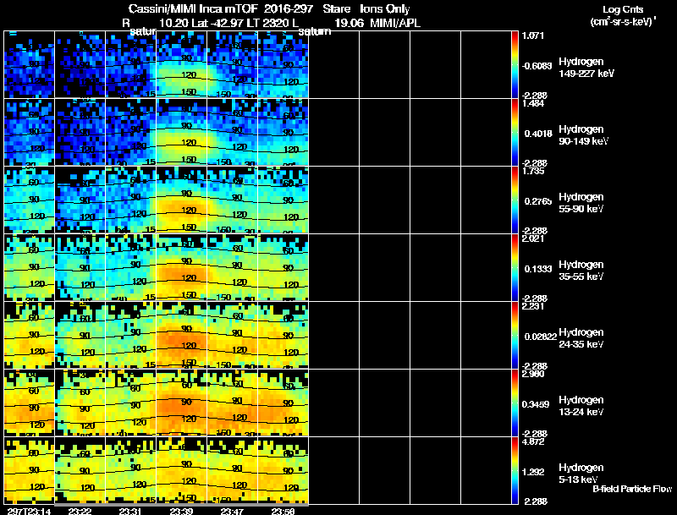677x515 pixels.
Task: Select the 23:56 time axis label
Action: pyautogui.click(x=283, y=511)
